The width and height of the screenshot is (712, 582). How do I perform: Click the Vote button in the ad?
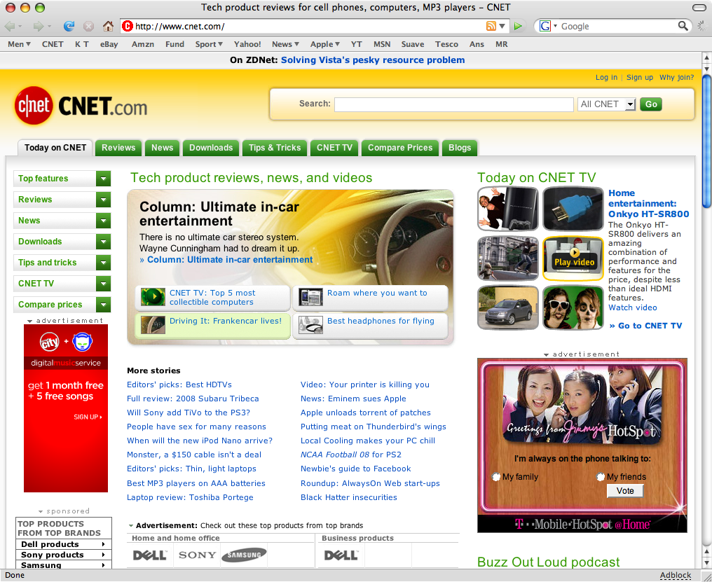tap(625, 491)
